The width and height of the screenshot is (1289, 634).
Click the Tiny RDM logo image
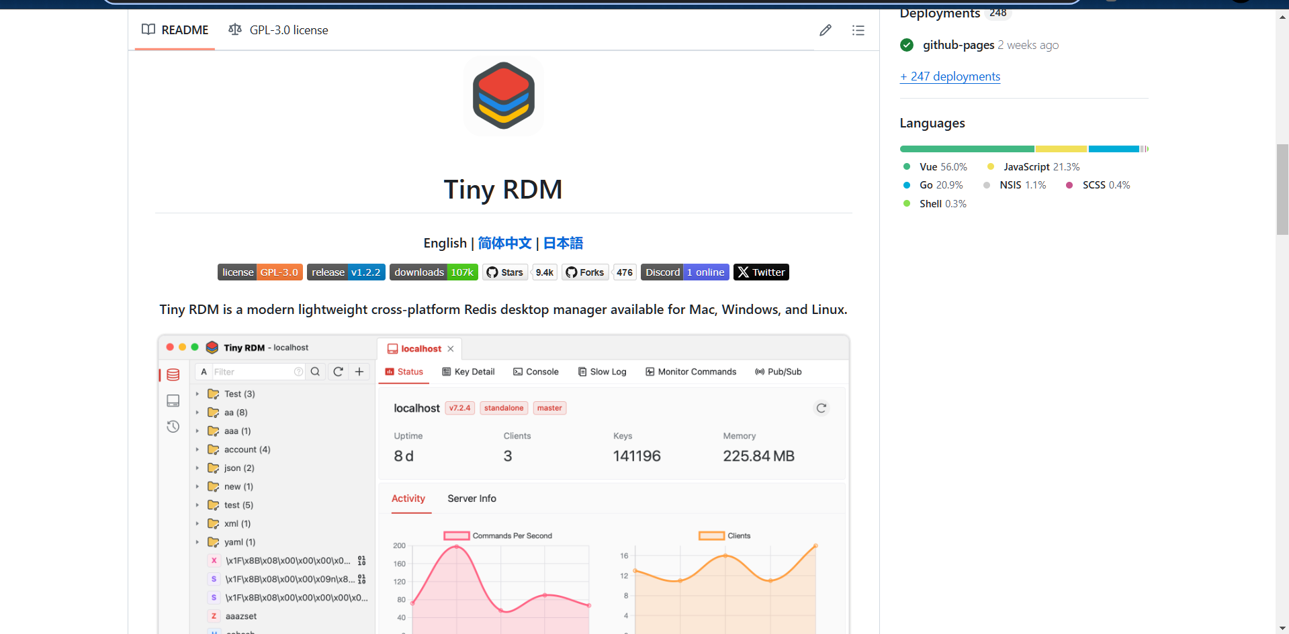click(504, 96)
